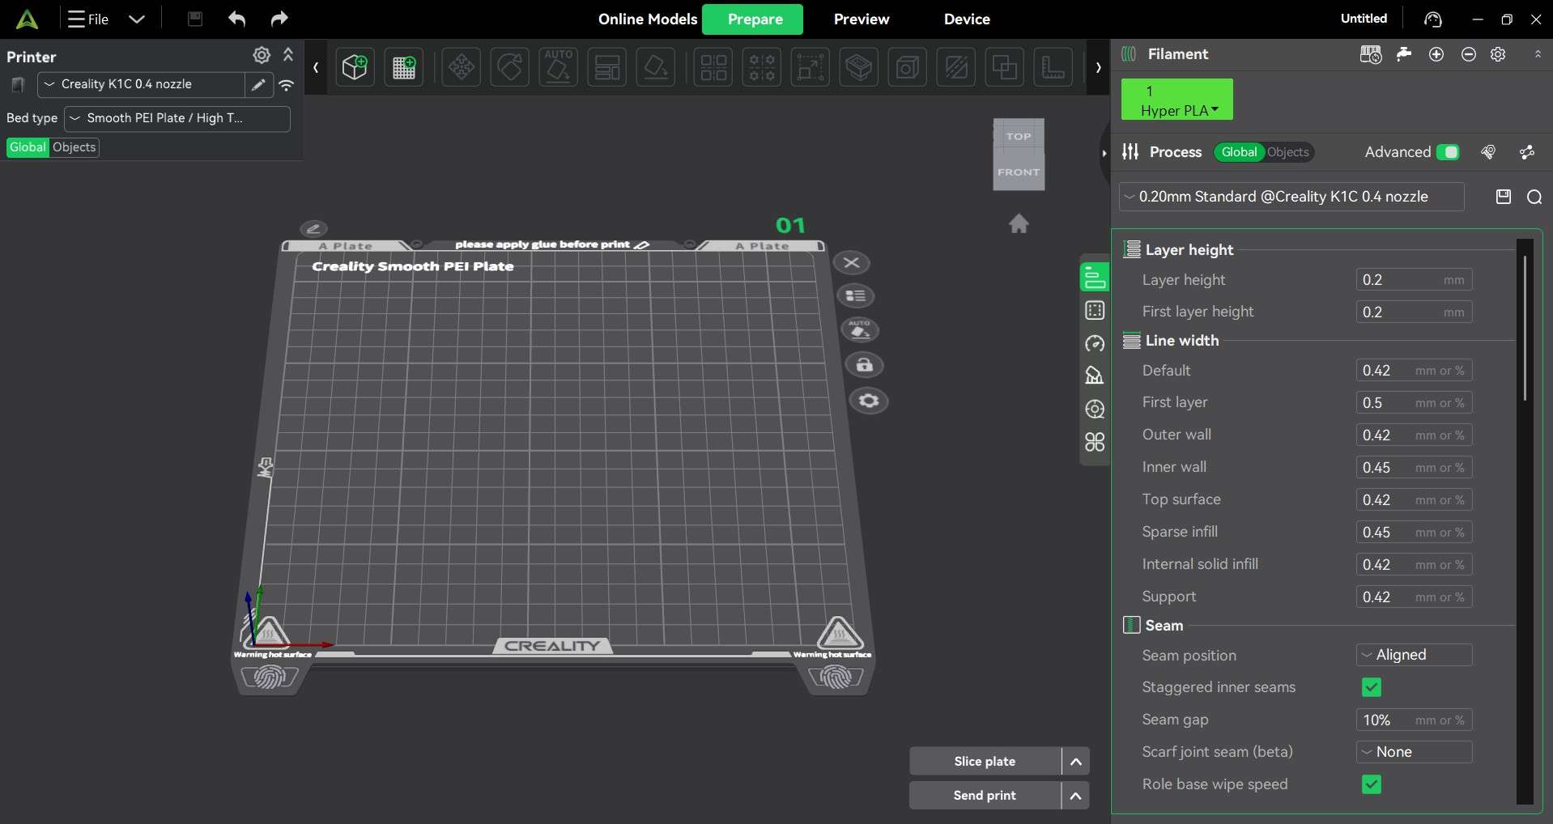
Task: Open the Device tab
Action: tap(967, 19)
